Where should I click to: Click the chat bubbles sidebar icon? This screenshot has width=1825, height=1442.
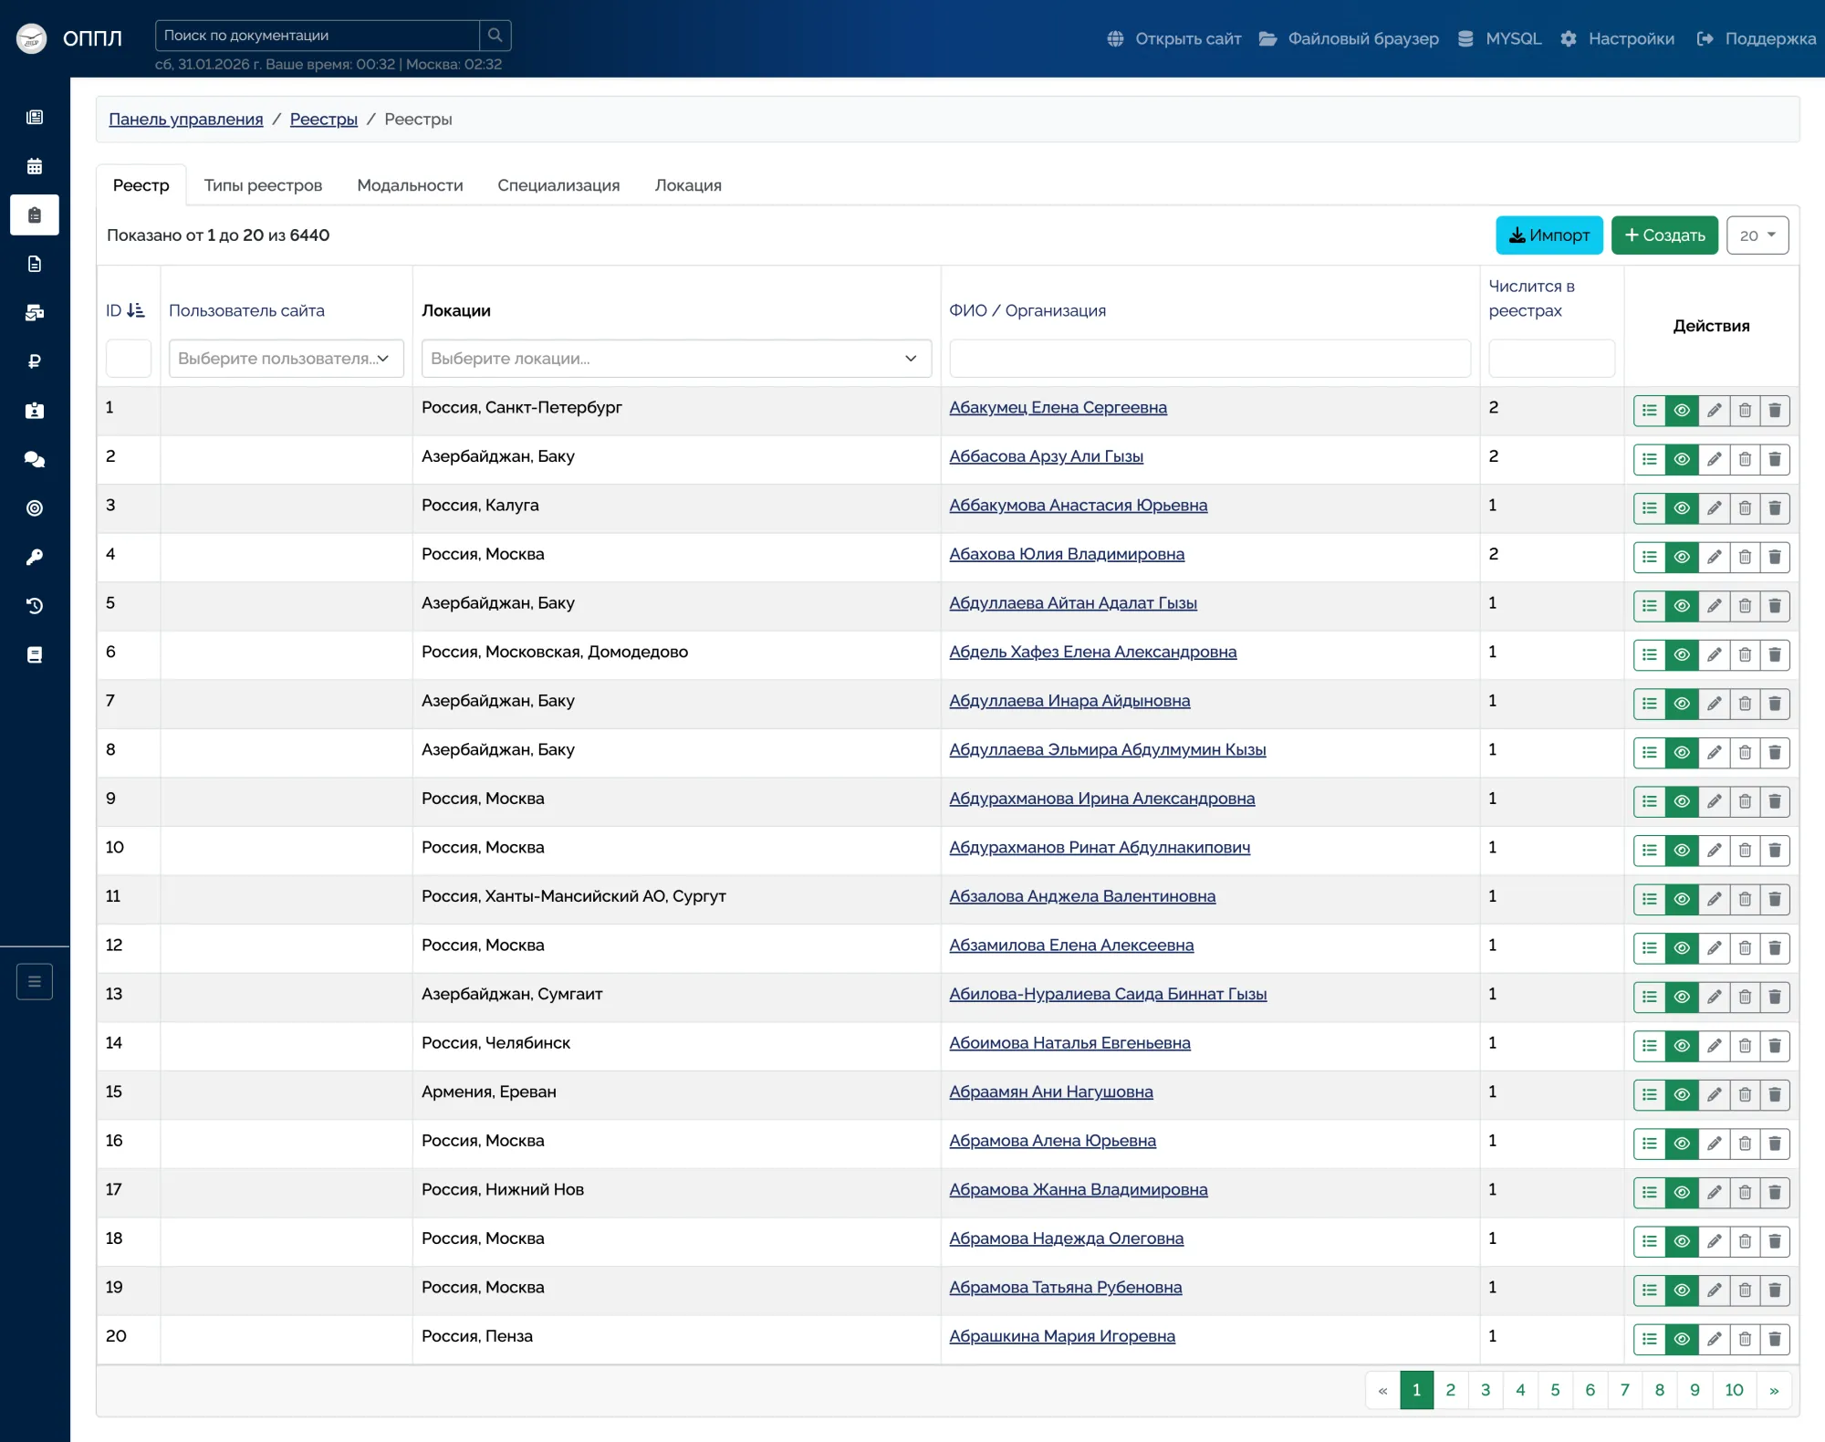pyautogui.click(x=35, y=459)
